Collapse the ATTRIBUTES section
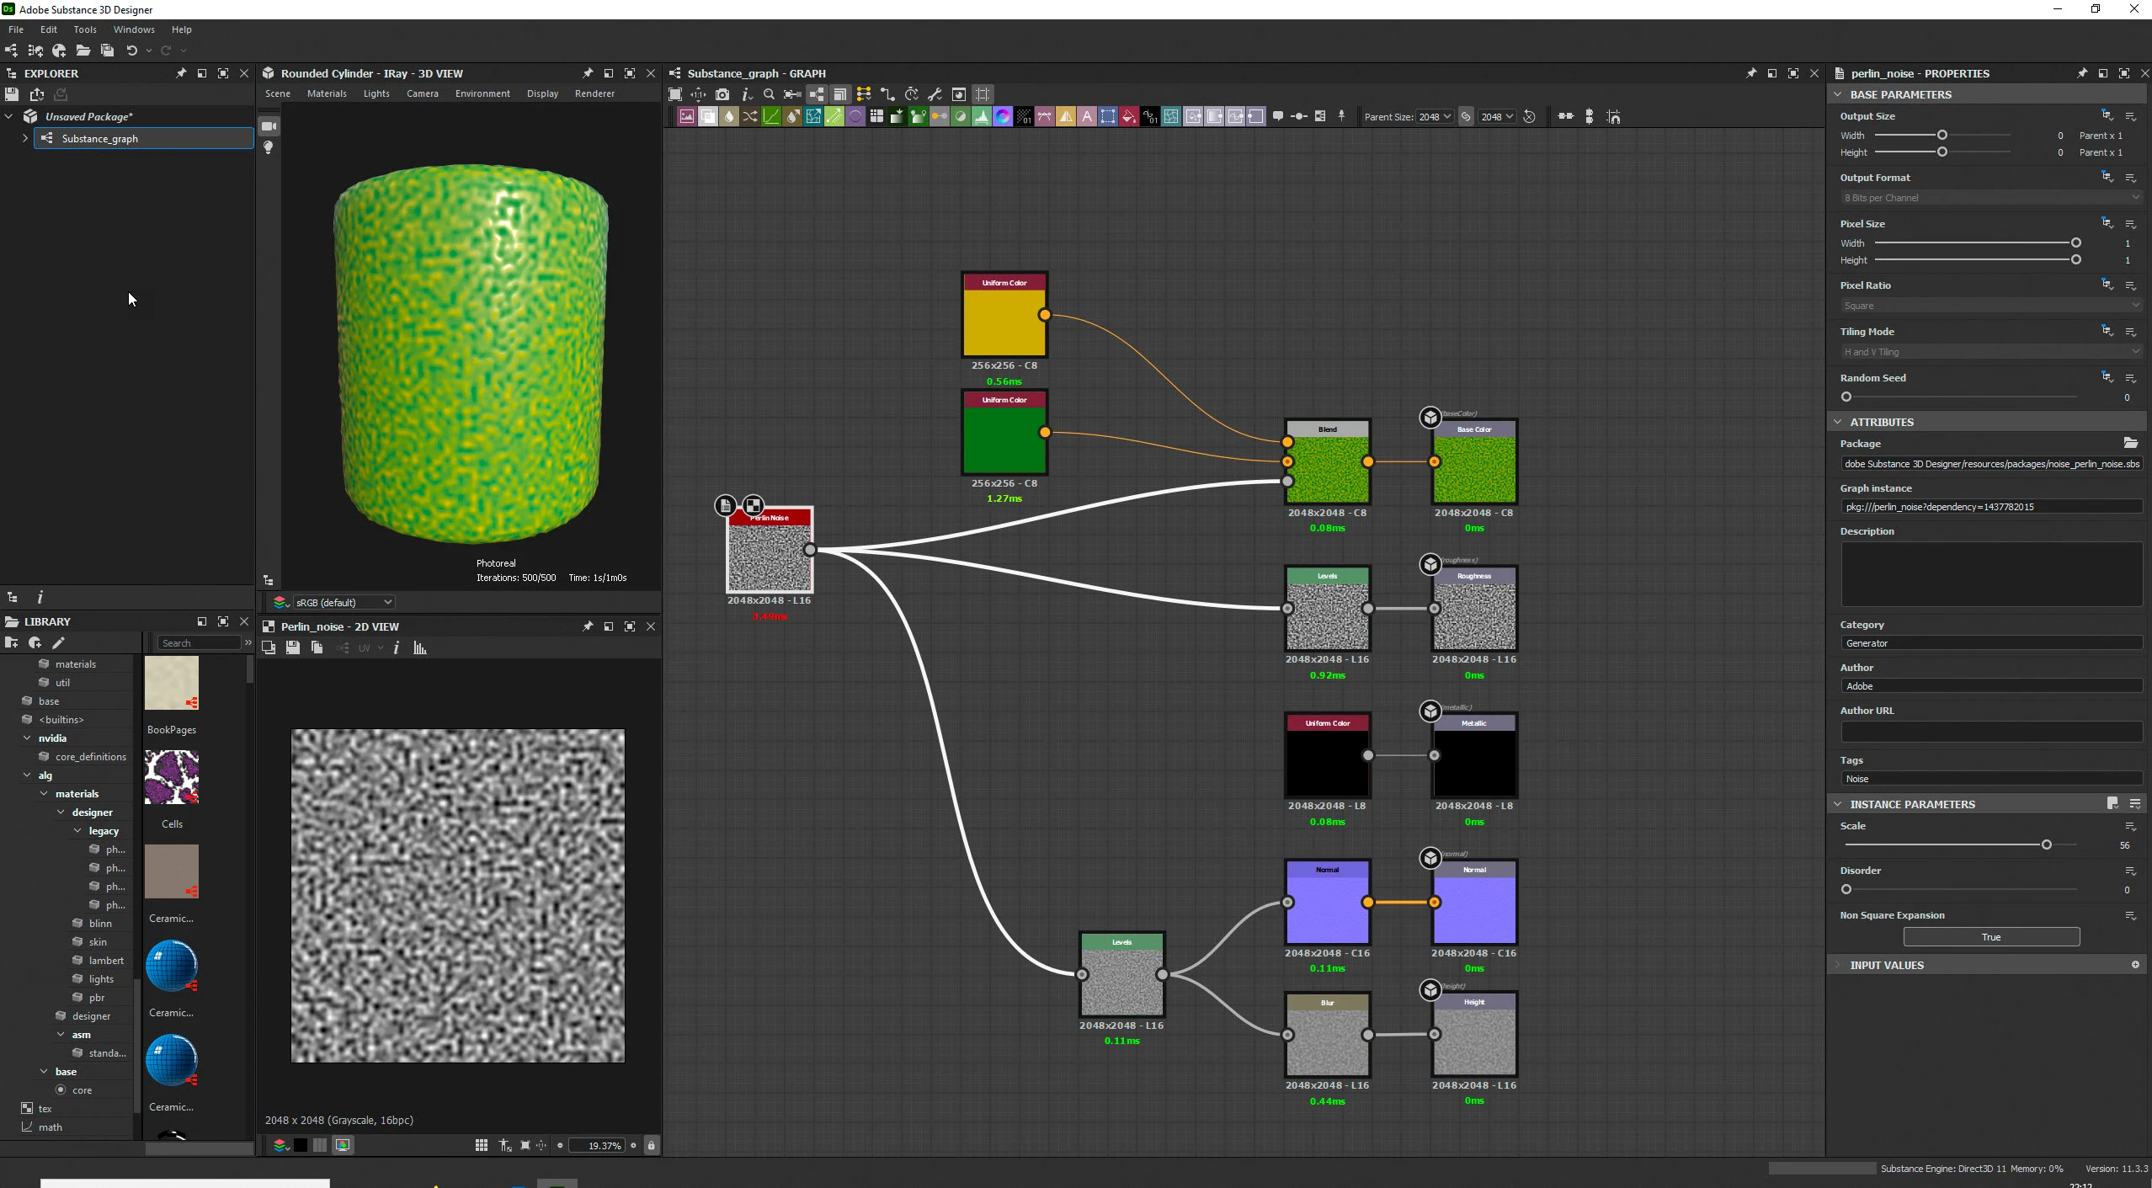 click(x=1838, y=422)
